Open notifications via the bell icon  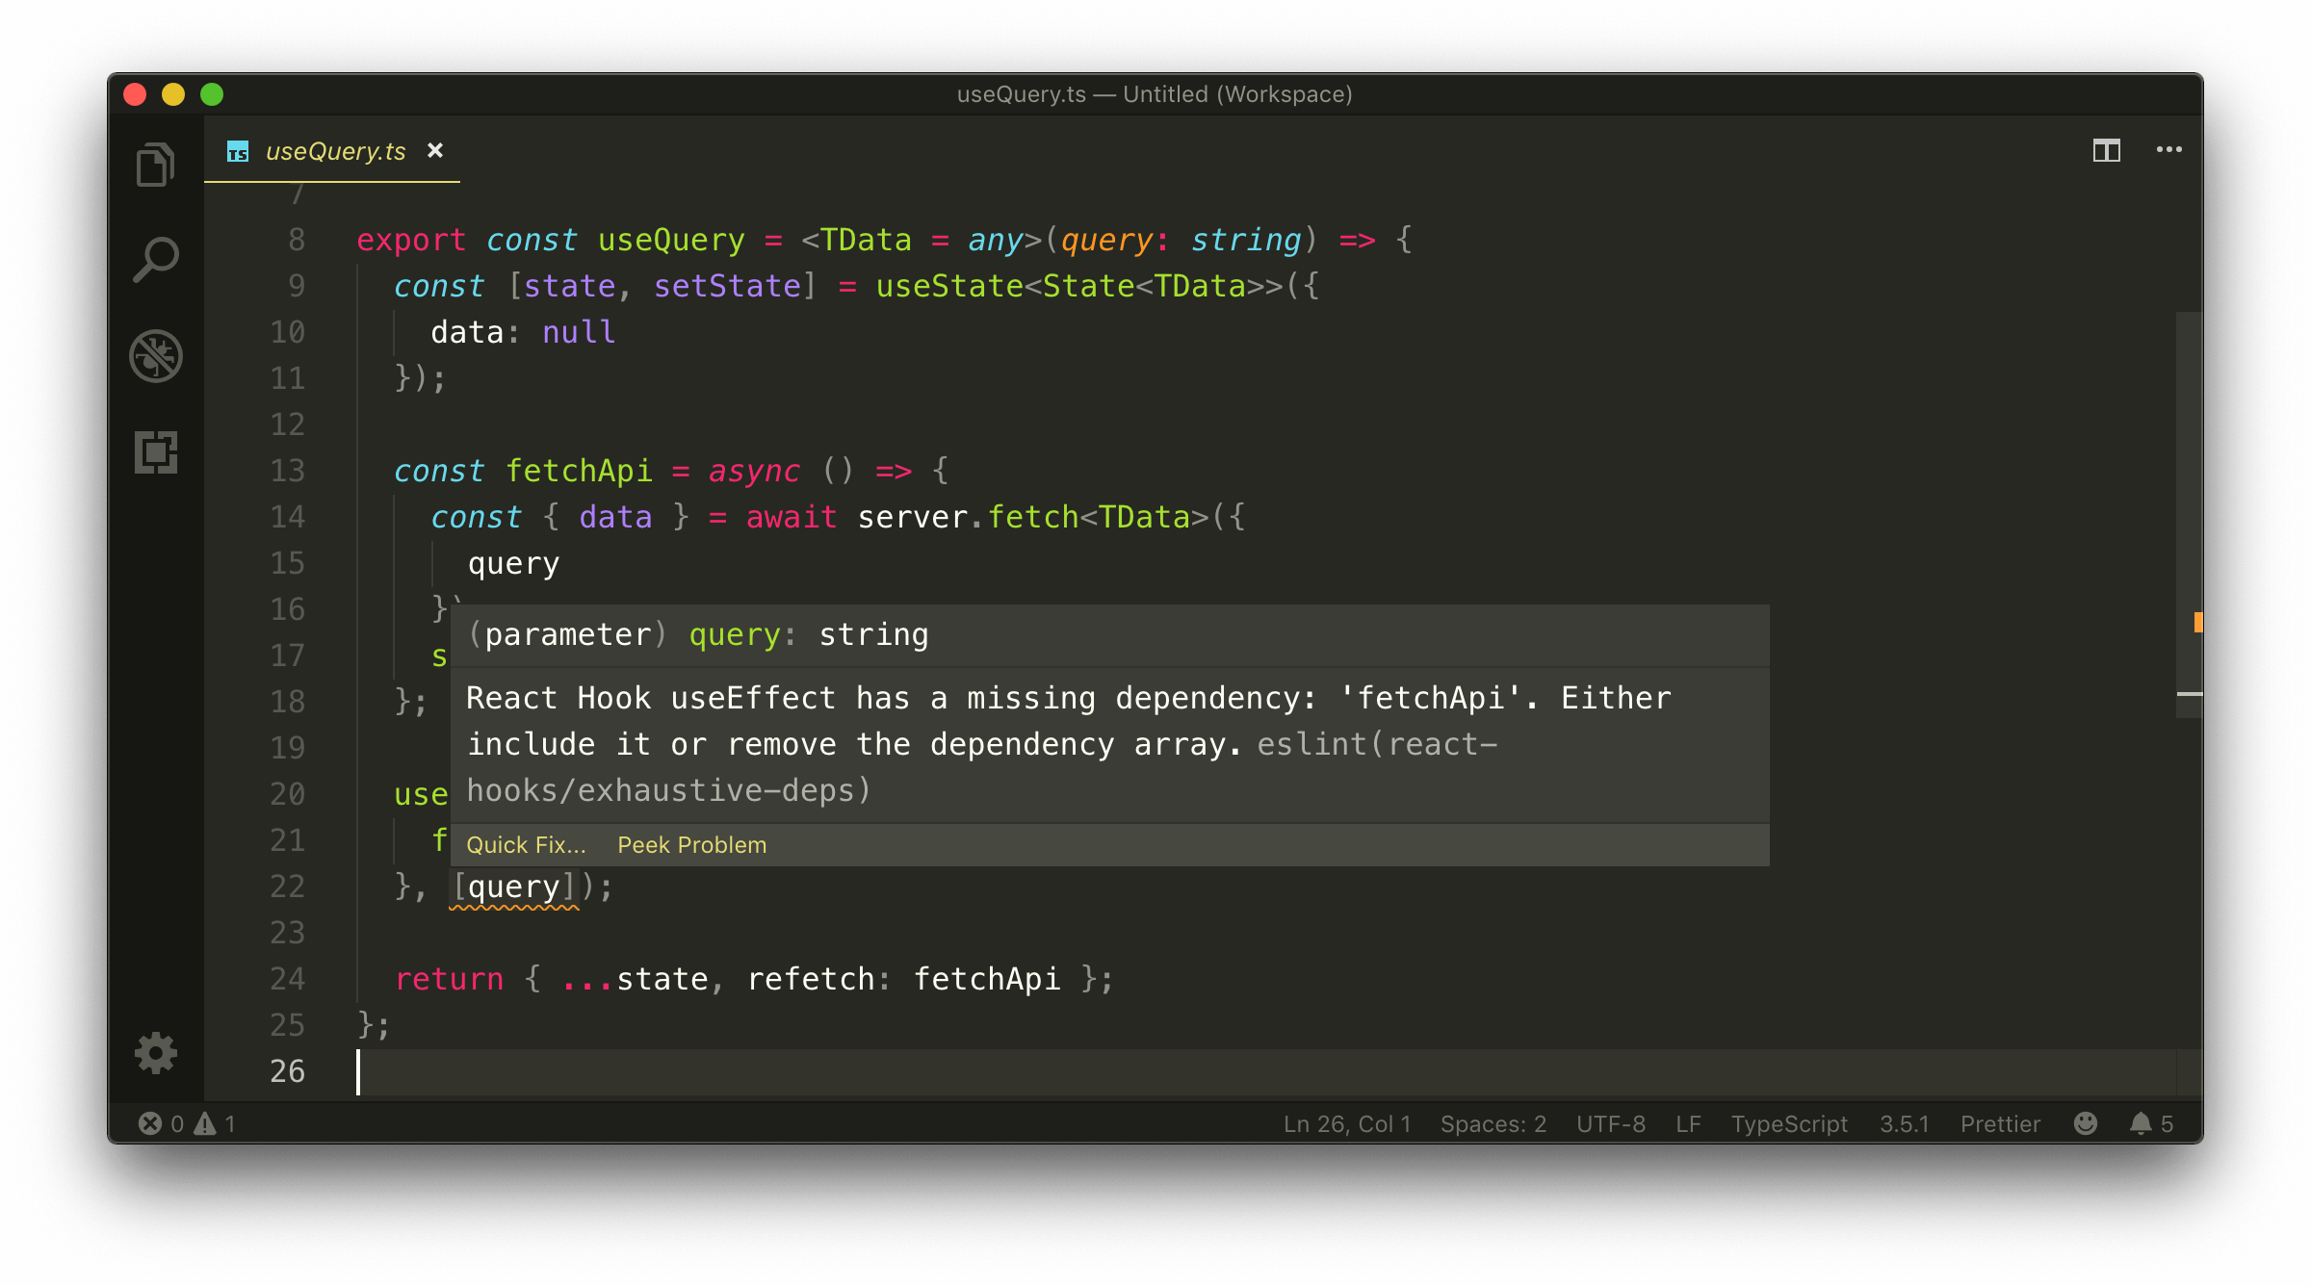(2142, 1123)
